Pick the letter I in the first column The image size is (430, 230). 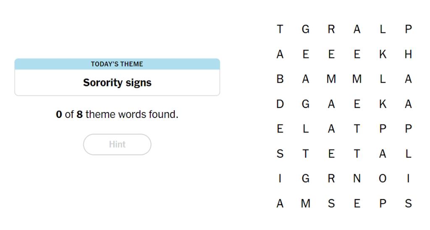(280, 179)
